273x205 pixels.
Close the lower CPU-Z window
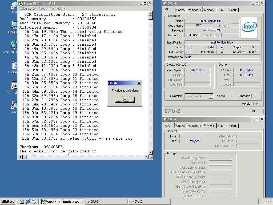pyautogui.click(x=262, y=119)
